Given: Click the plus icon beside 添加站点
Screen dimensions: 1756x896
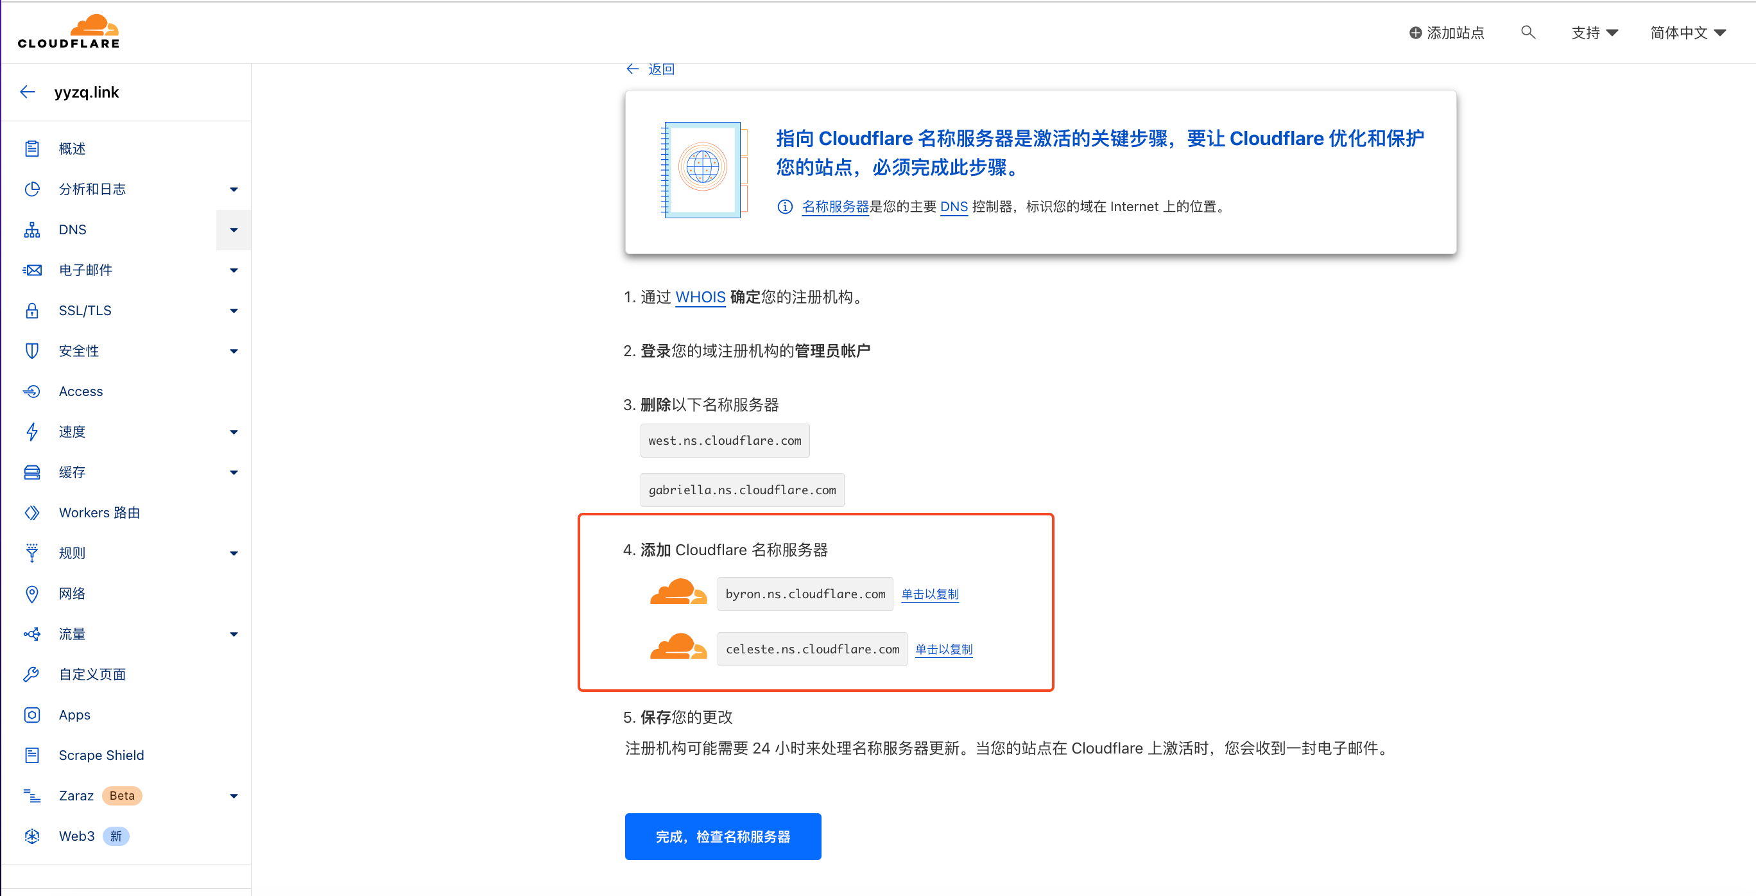Looking at the screenshot, I should [1416, 33].
